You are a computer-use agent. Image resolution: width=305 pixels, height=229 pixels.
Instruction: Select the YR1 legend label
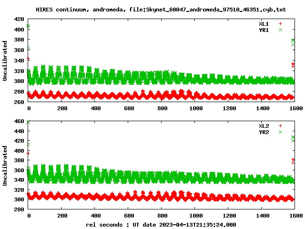point(264,30)
